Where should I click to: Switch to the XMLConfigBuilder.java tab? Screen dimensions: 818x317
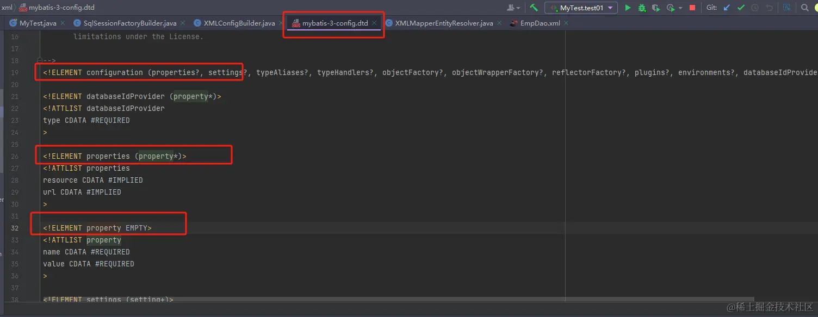(239, 23)
